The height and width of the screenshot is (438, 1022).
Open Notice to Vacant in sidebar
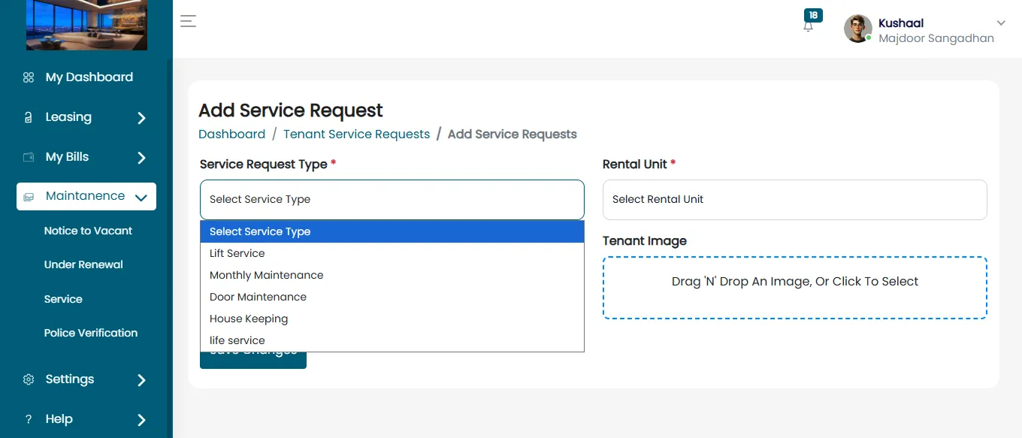pos(88,231)
